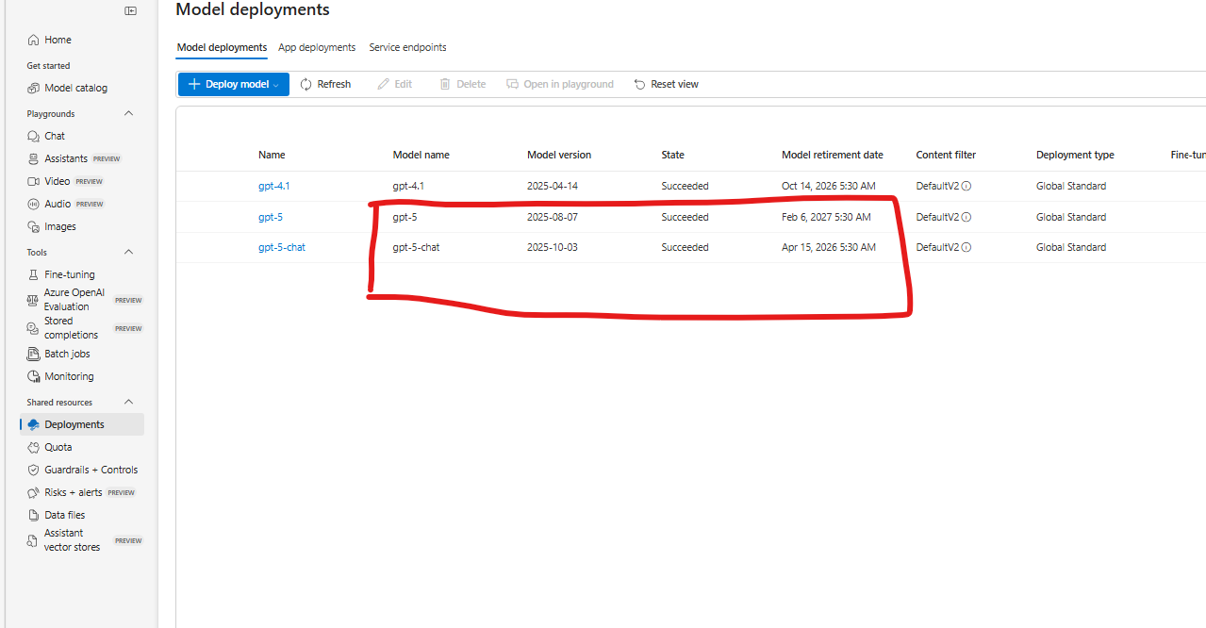Screen dimensions: 1206x628
Task: Click model version 2025-08-07 cell
Action: [x=552, y=217]
